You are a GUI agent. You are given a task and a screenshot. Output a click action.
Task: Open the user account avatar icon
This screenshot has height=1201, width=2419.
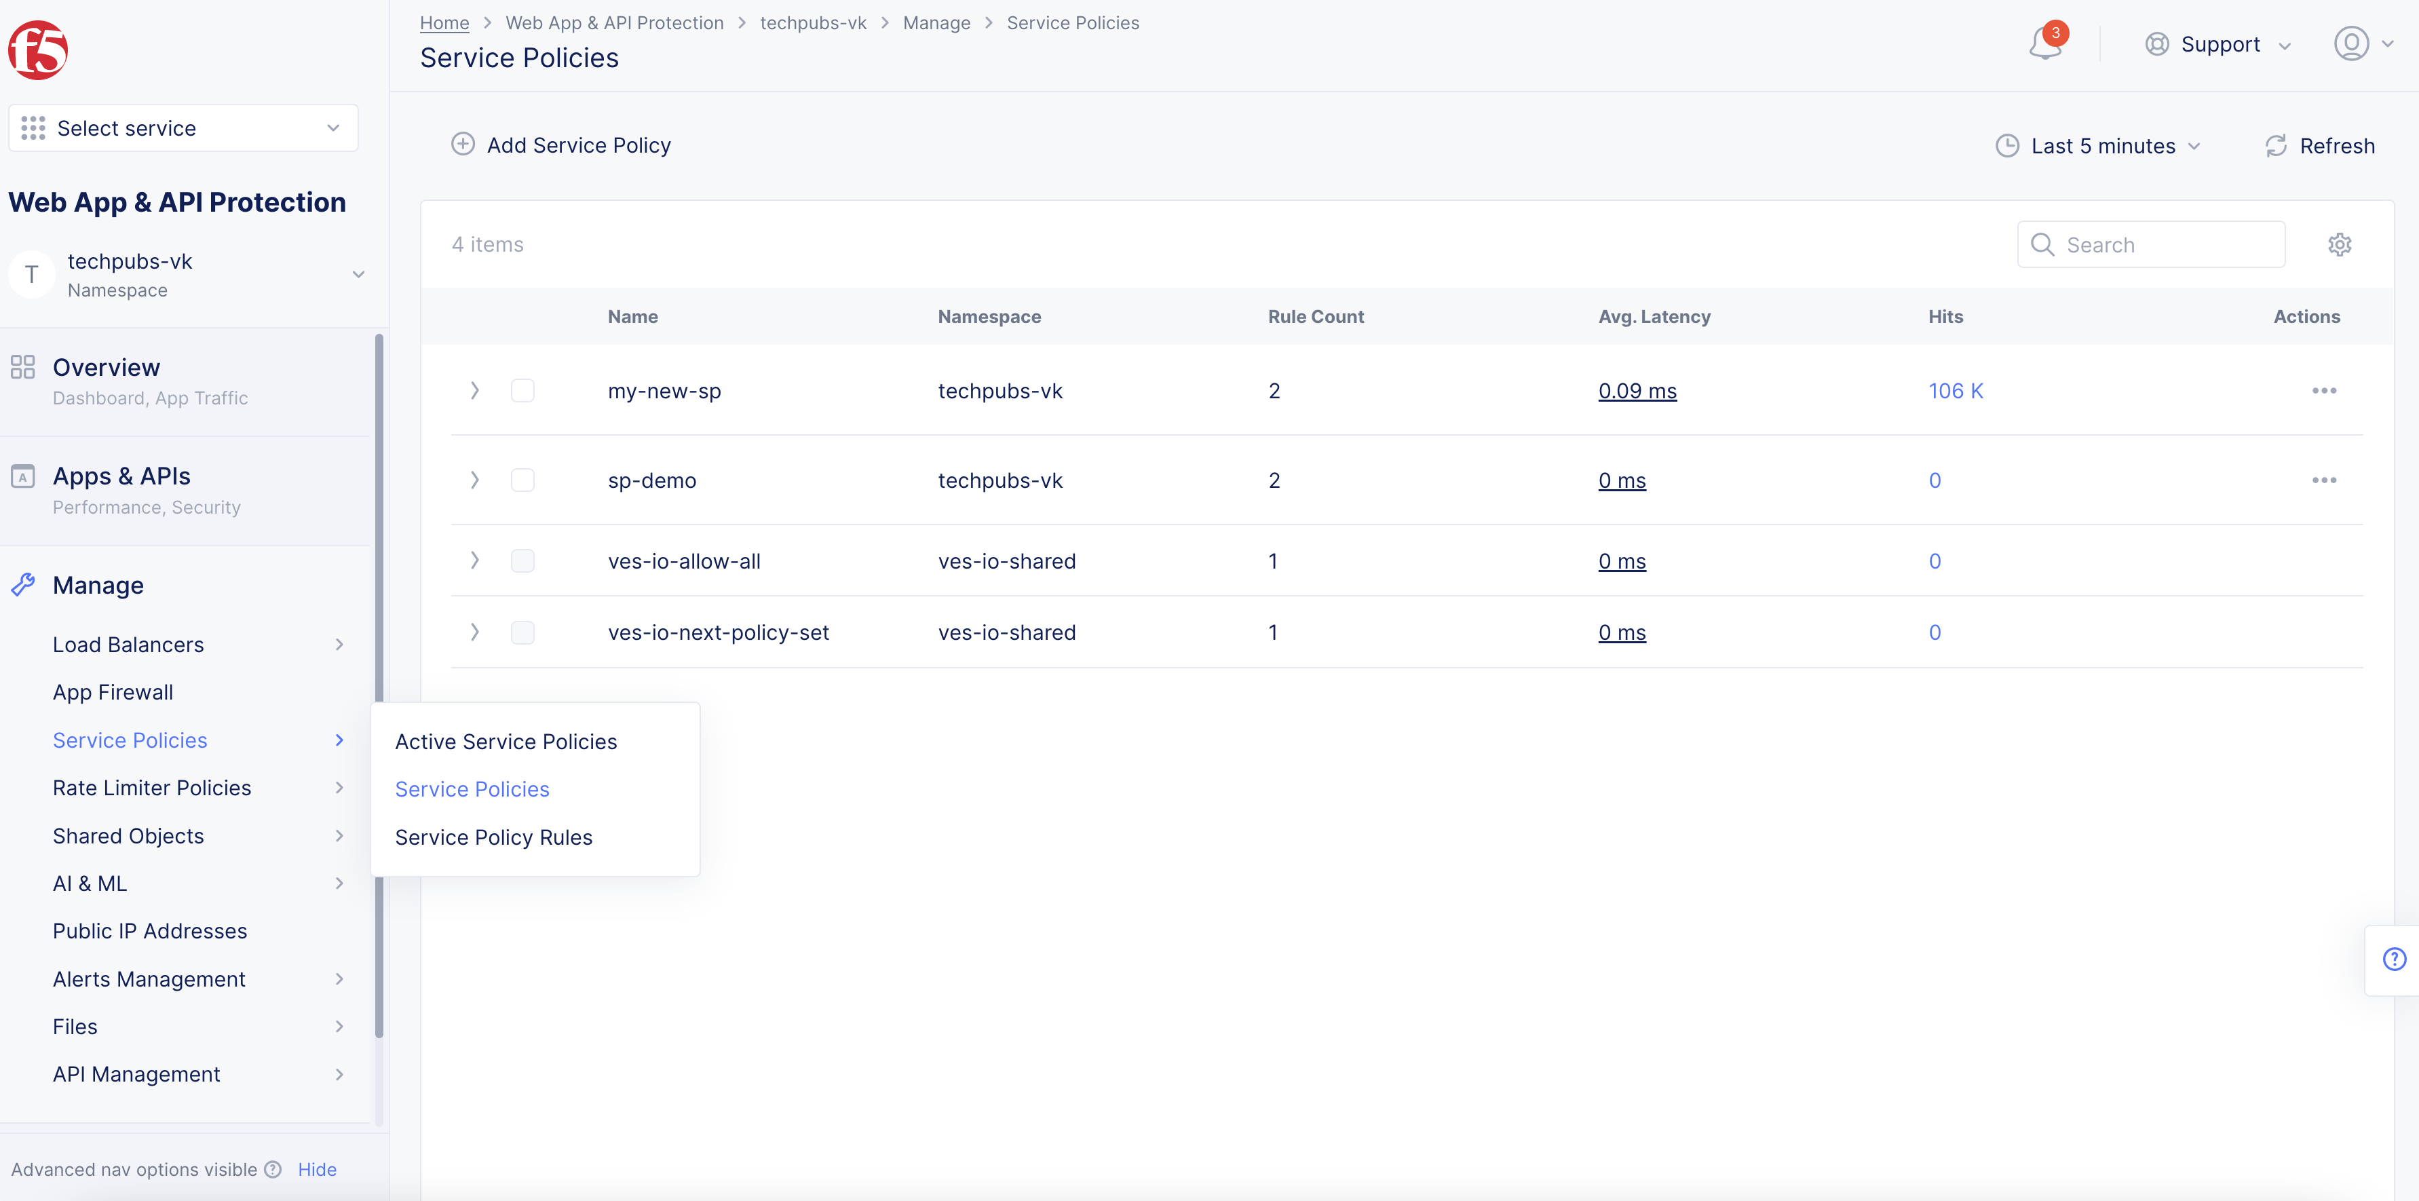(2350, 44)
